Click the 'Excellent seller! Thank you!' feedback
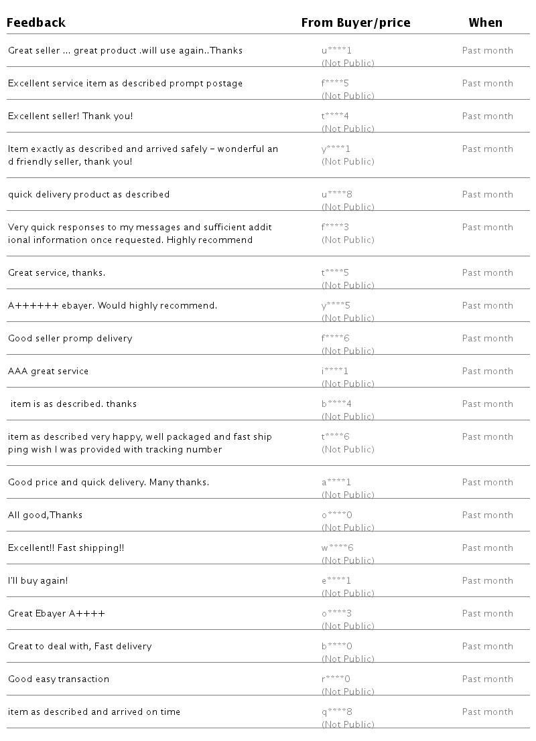Screen dimensions: 536x741 70,116
